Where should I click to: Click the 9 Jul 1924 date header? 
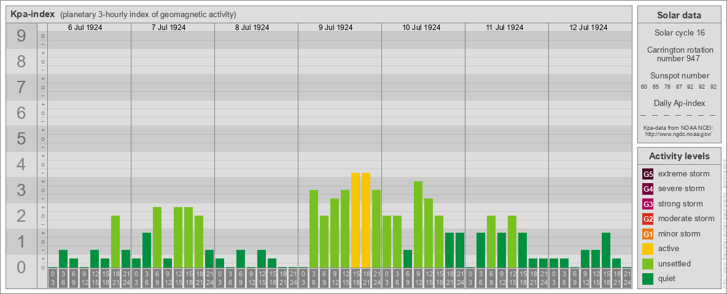(336, 28)
